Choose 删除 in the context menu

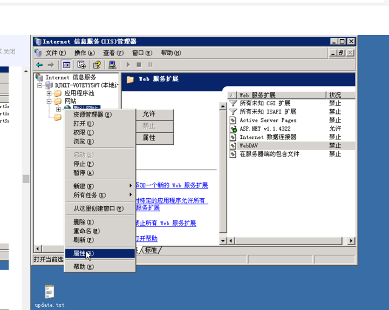pos(100,222)
